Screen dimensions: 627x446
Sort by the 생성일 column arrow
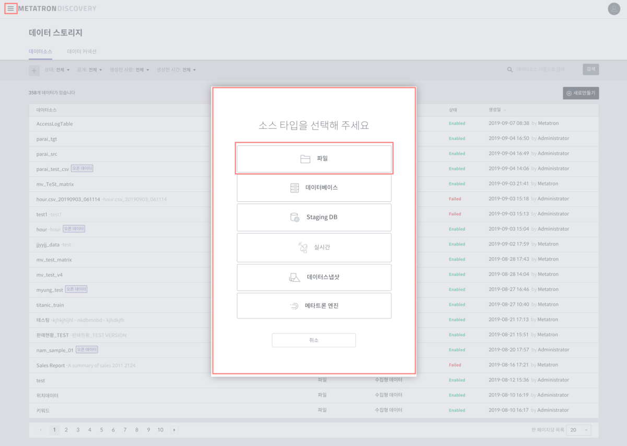(505, 110)
